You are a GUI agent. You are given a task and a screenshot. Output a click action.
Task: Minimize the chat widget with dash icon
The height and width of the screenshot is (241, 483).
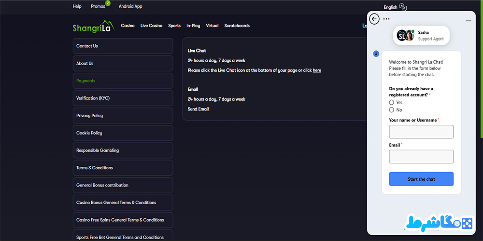point(469,21)
